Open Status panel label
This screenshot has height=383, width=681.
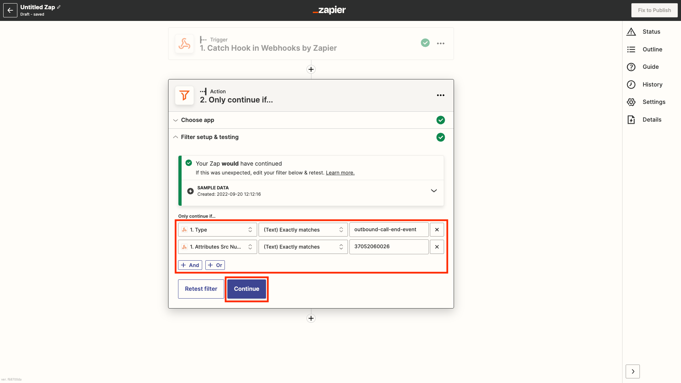coord(651,32)
